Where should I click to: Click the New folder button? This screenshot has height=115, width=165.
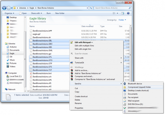[x=60, y=13]
